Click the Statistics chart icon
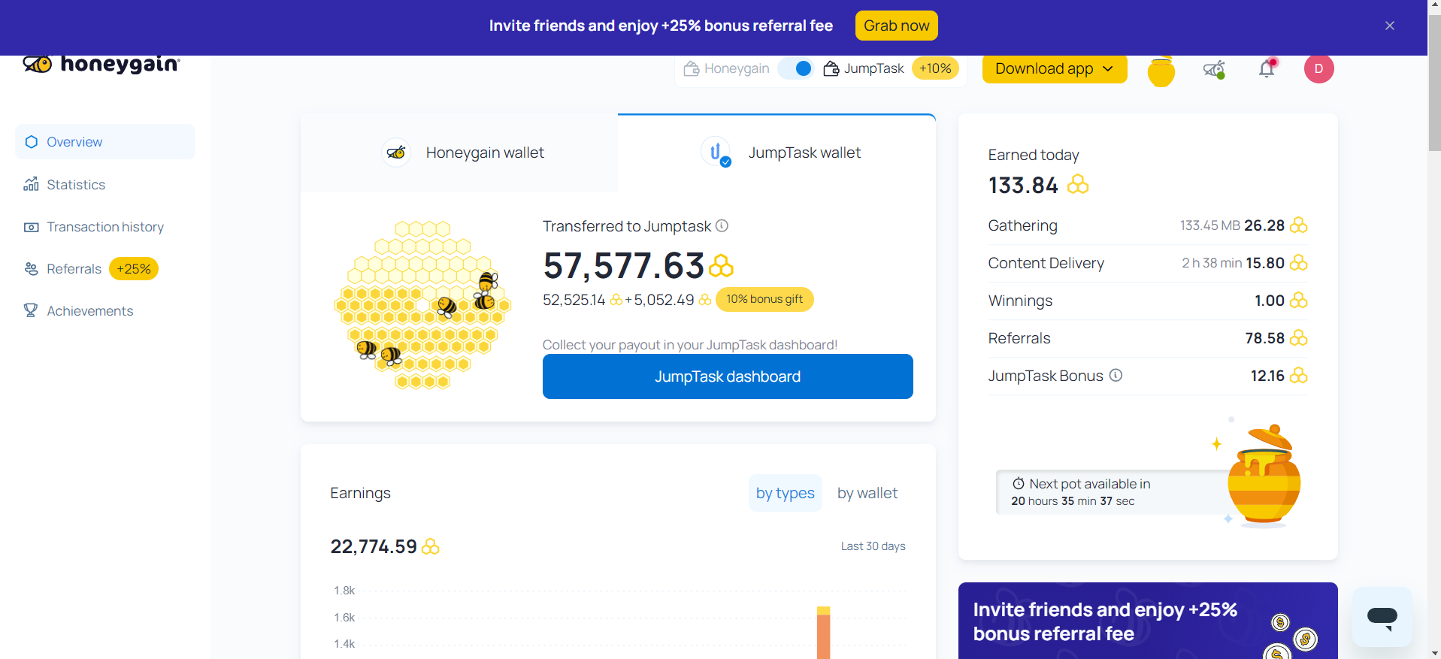1441x659 pixels. point(31,184)
